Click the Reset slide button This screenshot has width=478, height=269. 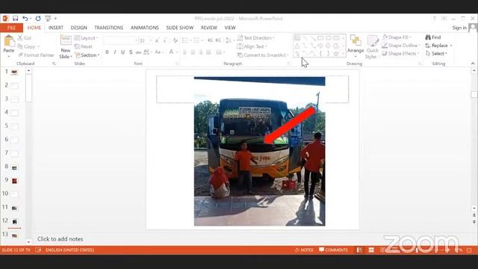tap(84, 46)
